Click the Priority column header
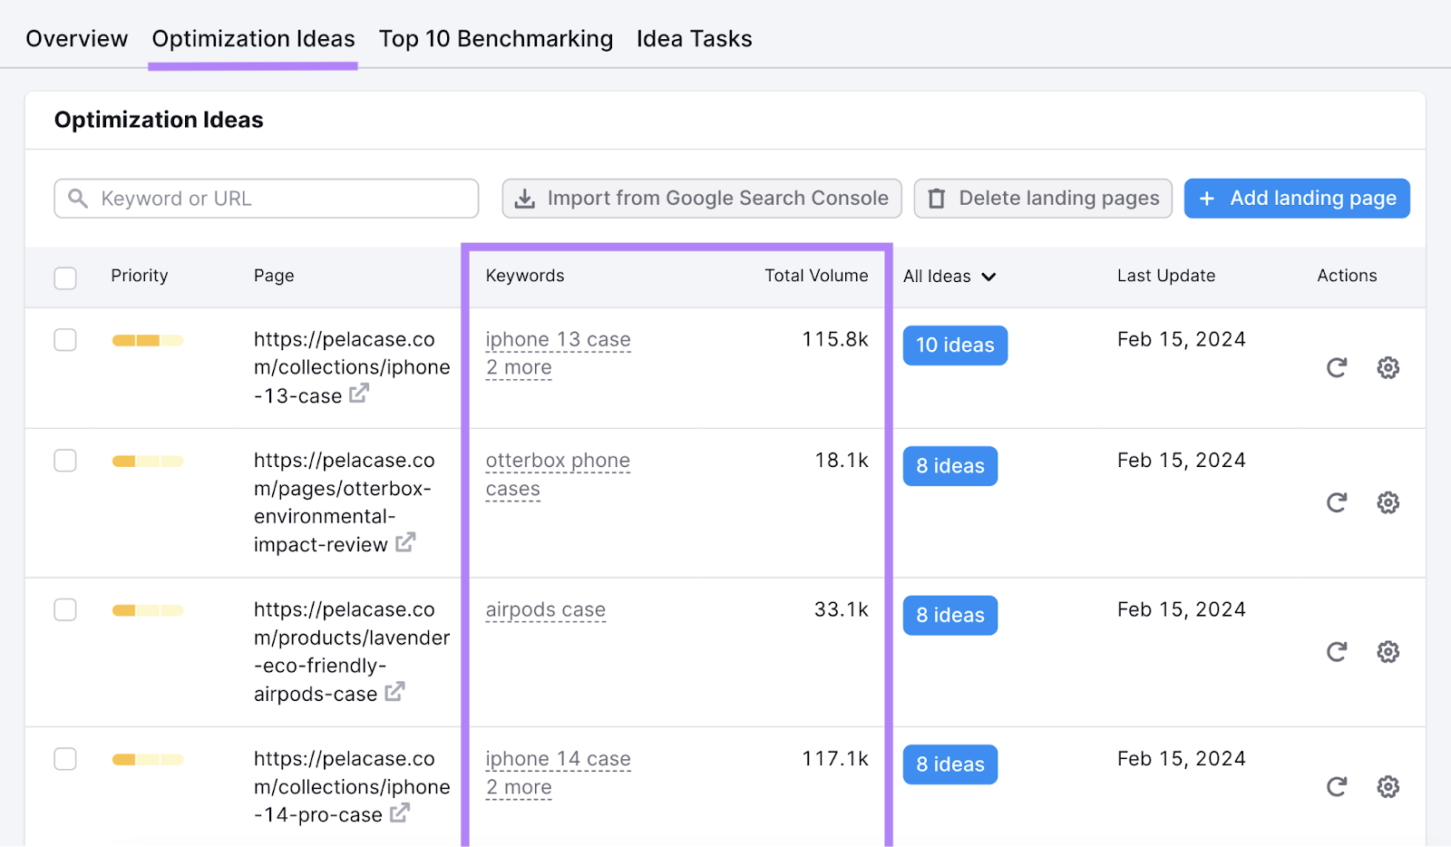1451x847 pixels. (140, 276)
